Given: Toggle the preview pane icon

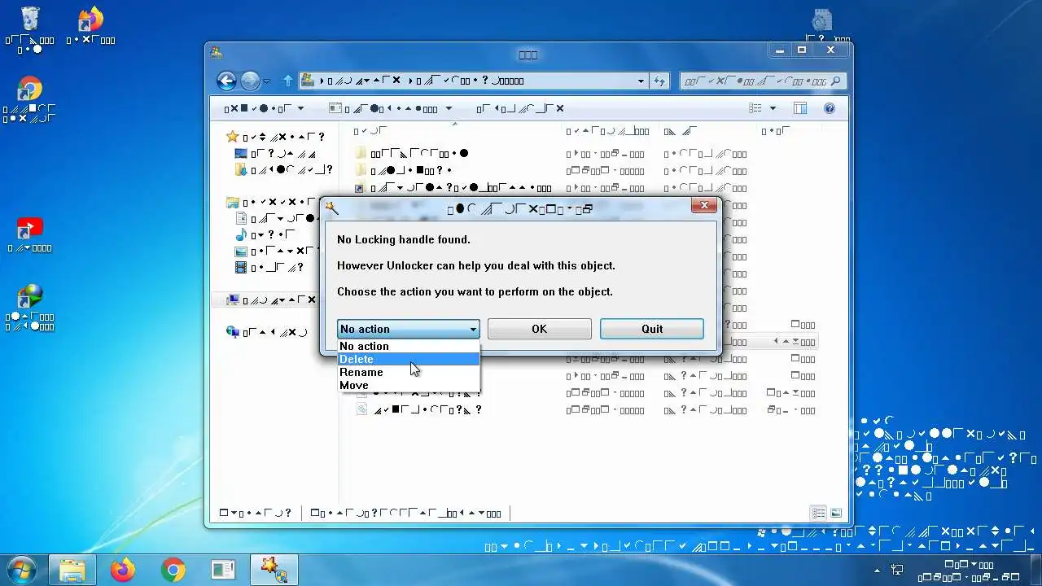Looking at the screenshot, I should click(x=799, y=108).
